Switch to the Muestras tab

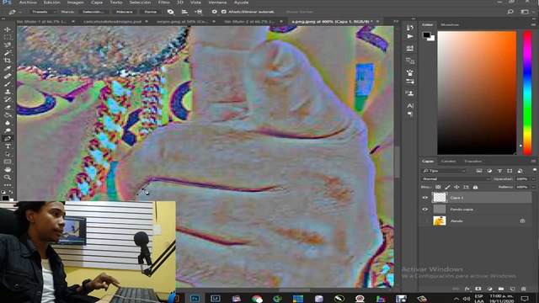coord(450,24)
